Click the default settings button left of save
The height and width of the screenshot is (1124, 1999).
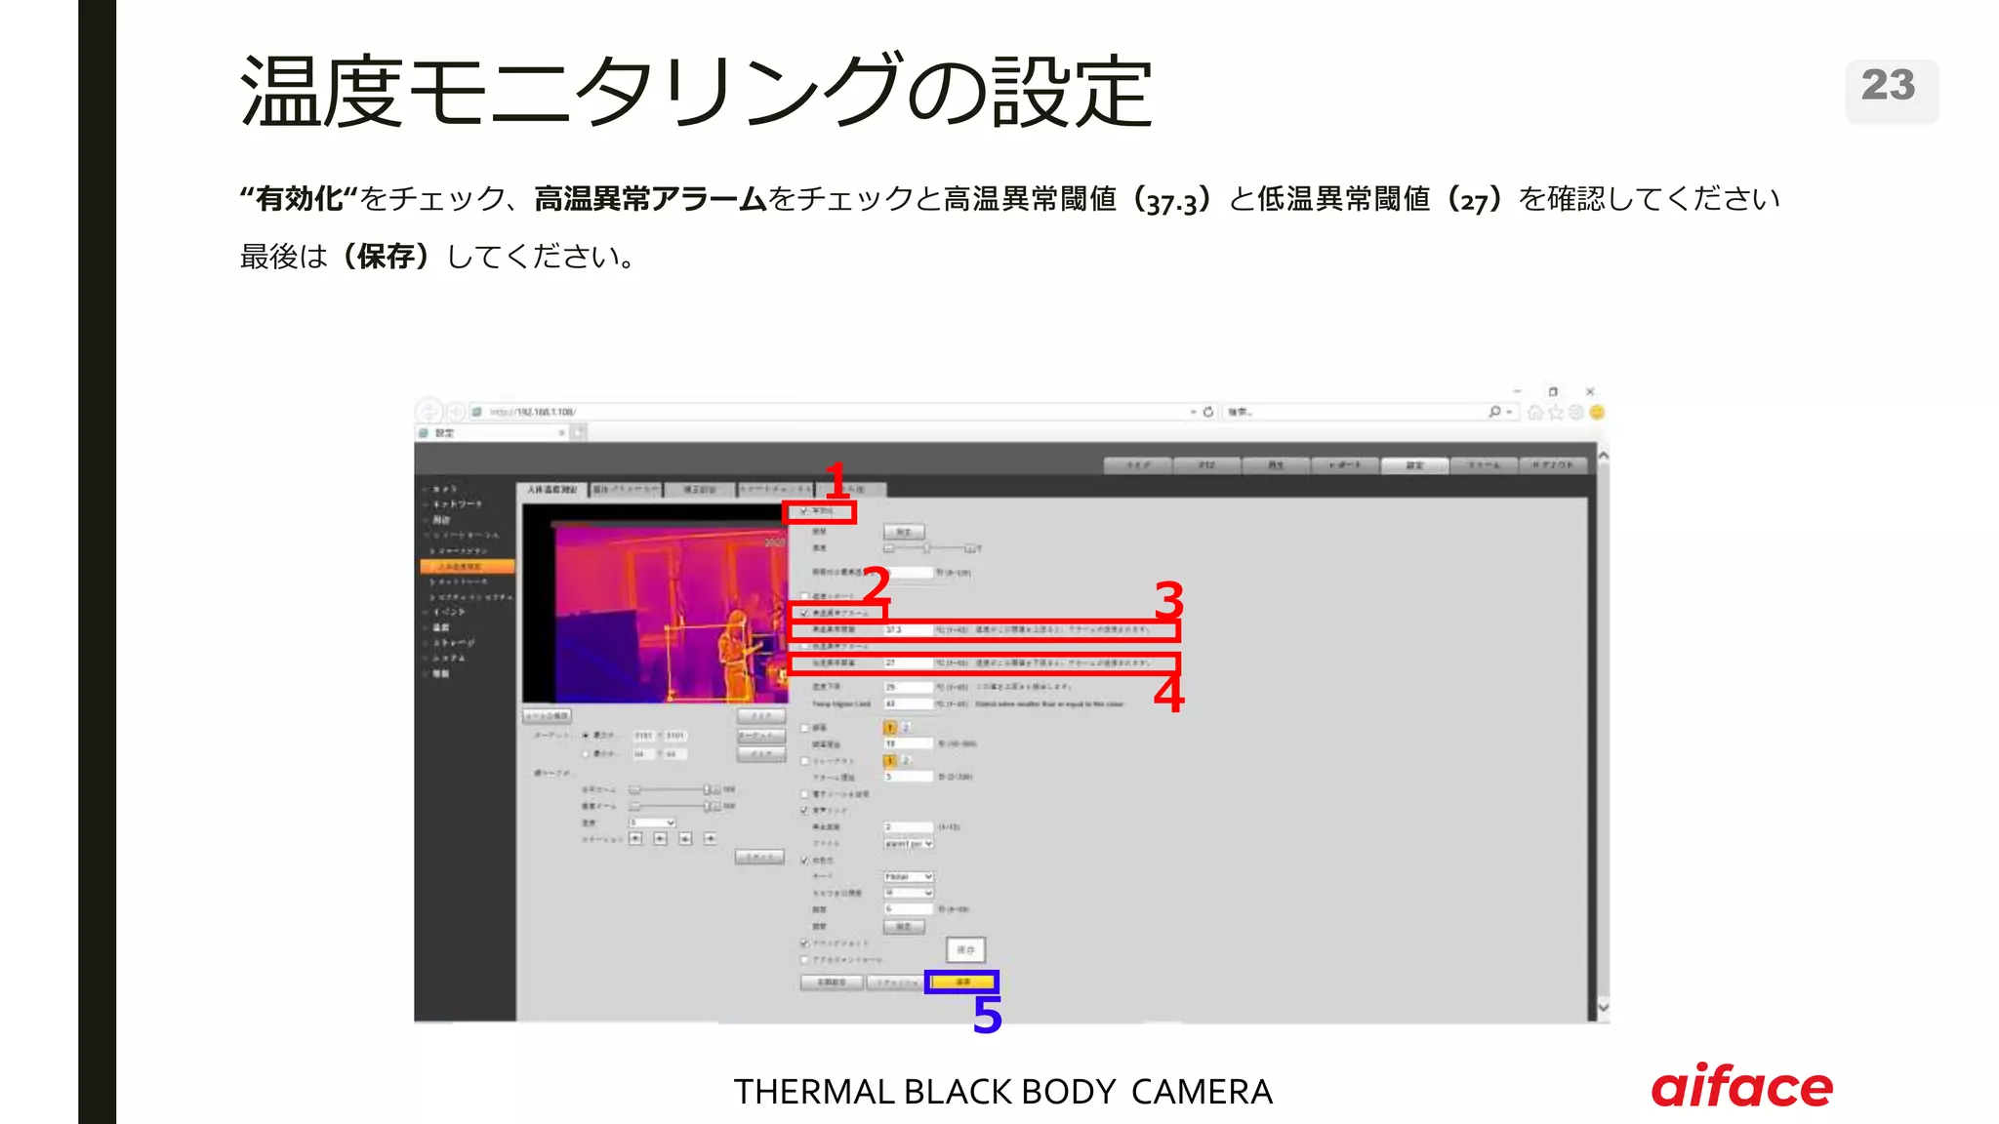click(x=832, y=983)
